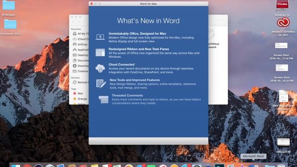The width and height of the screenshot is (297, 167).
Task: Select the Creative folder in Finder sidebar
Action: point(81,71)
